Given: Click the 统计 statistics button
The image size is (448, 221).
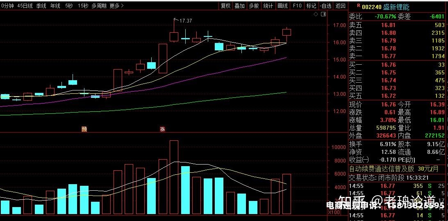Looking at the screenshot, I should (x=268, y=6).
